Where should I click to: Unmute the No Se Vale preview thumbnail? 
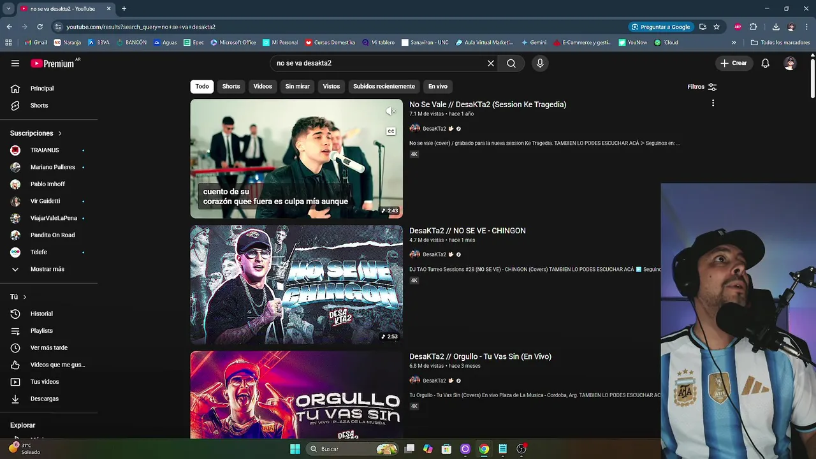pos(391,112)
